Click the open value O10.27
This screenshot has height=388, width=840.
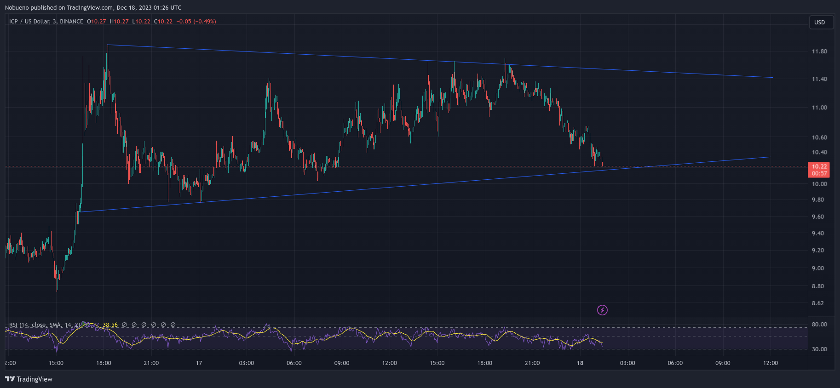97,22
